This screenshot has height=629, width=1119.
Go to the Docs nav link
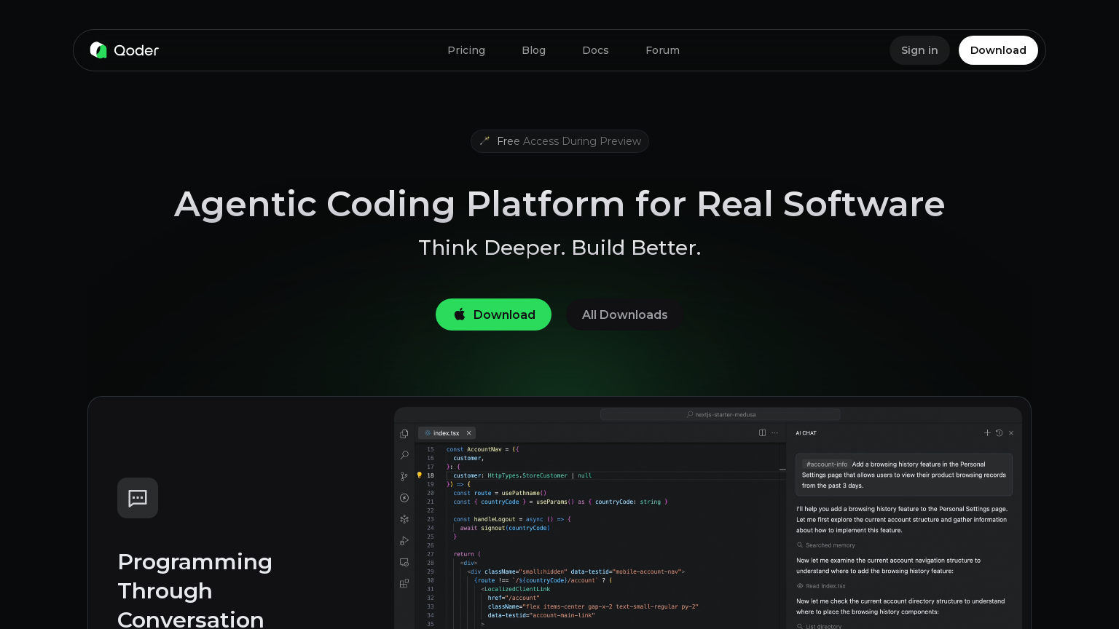tap(595, 50)
